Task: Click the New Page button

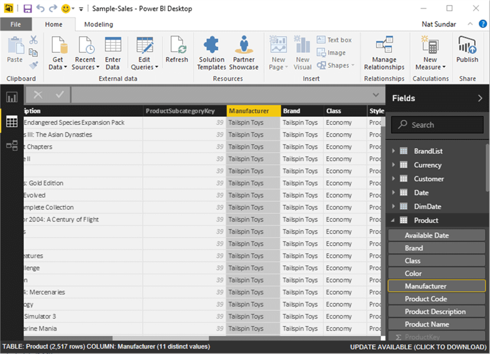Action: pyautogui.click(x=278, y=53)
